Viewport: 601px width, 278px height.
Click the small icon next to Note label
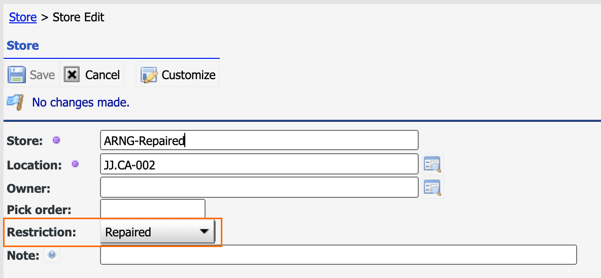[52, 254]
